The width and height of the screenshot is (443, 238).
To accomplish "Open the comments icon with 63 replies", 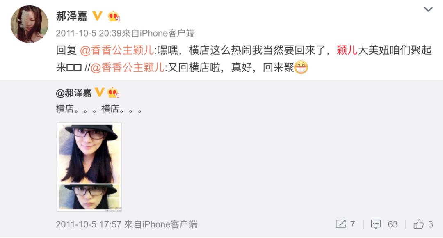I will pyautogui.click(x=376, y=224).
